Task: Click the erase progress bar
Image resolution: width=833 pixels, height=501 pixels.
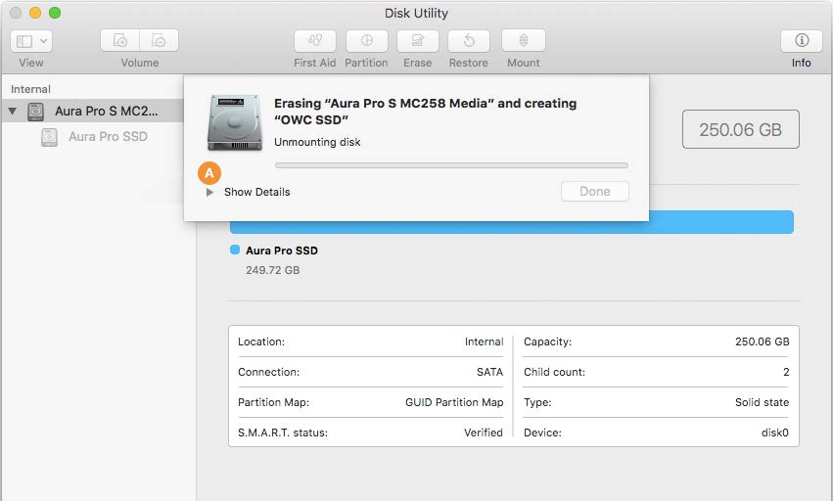Action: (x=451, y=165)
